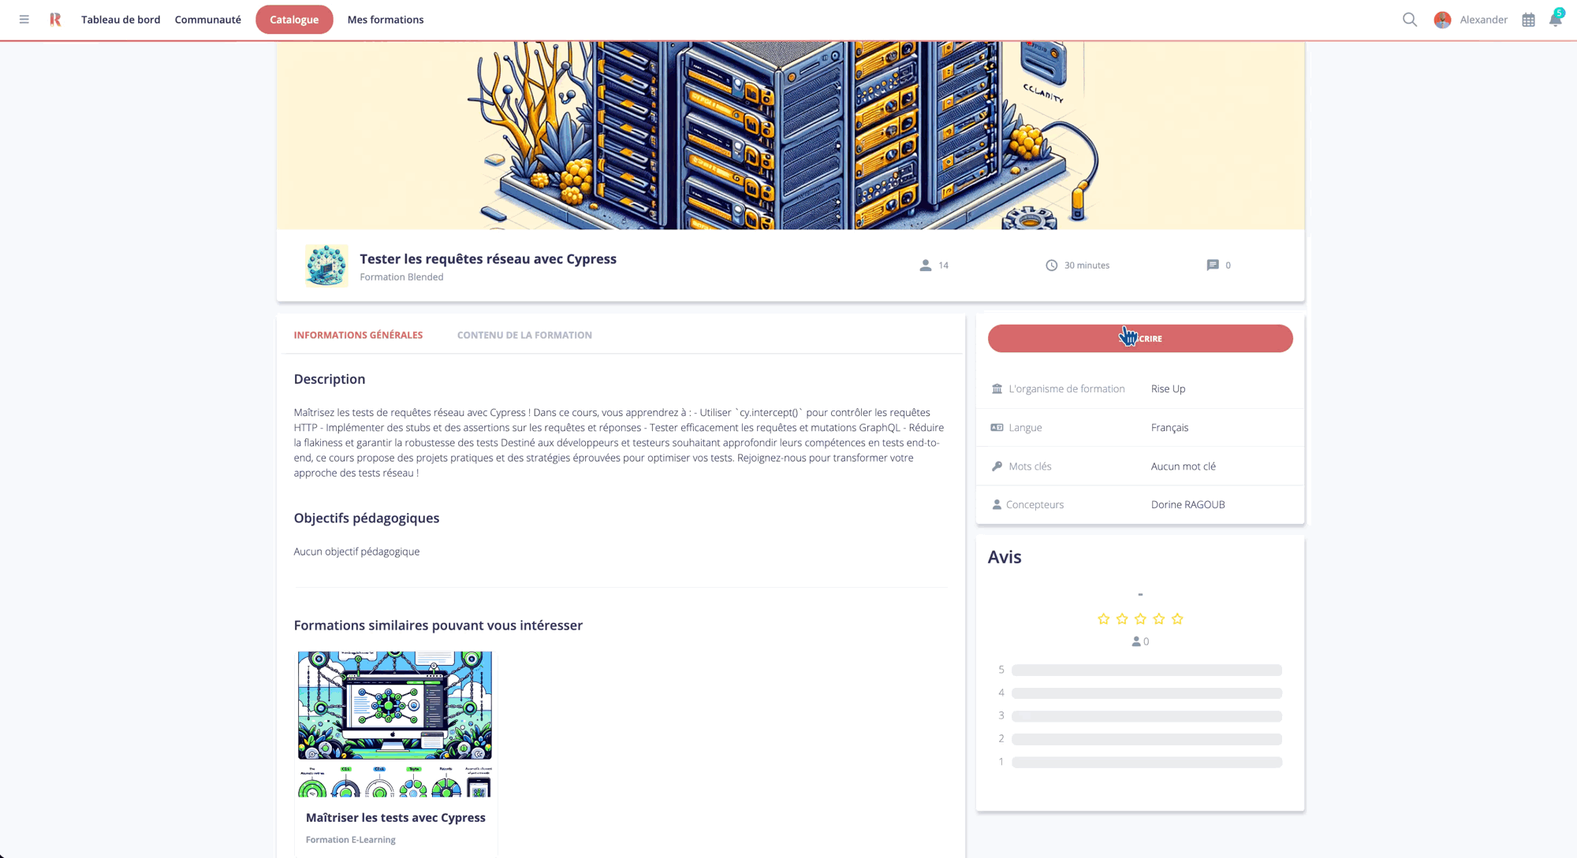Click the Français language value

point(1169,428)
